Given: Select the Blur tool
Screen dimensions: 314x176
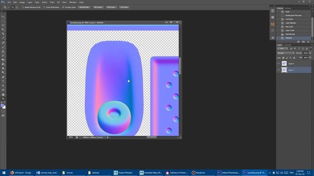Looking at the screenshot, I should [x=3, y=68].
